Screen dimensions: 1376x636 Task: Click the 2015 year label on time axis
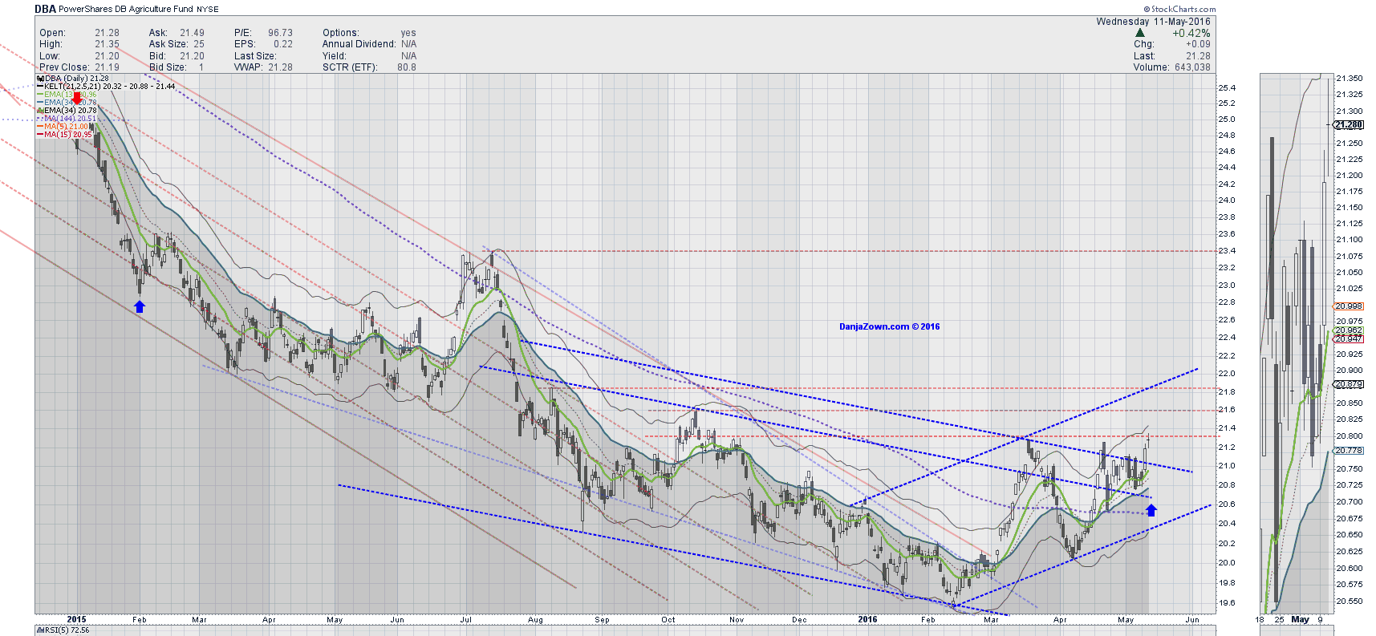click(x=76, y=619)
